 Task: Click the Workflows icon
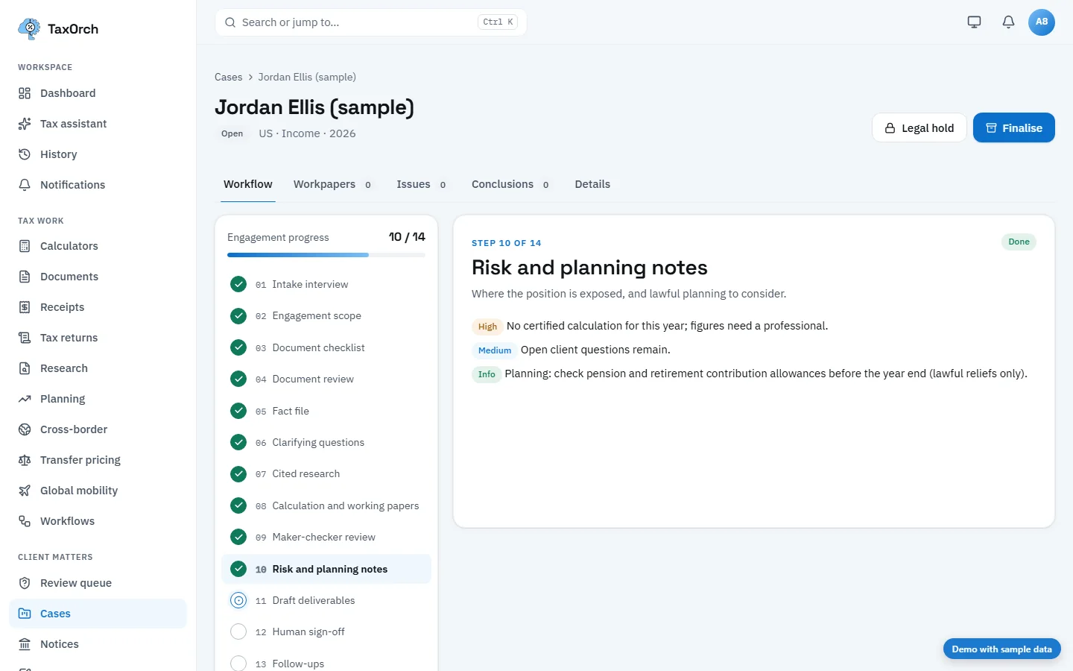(25, 521)
